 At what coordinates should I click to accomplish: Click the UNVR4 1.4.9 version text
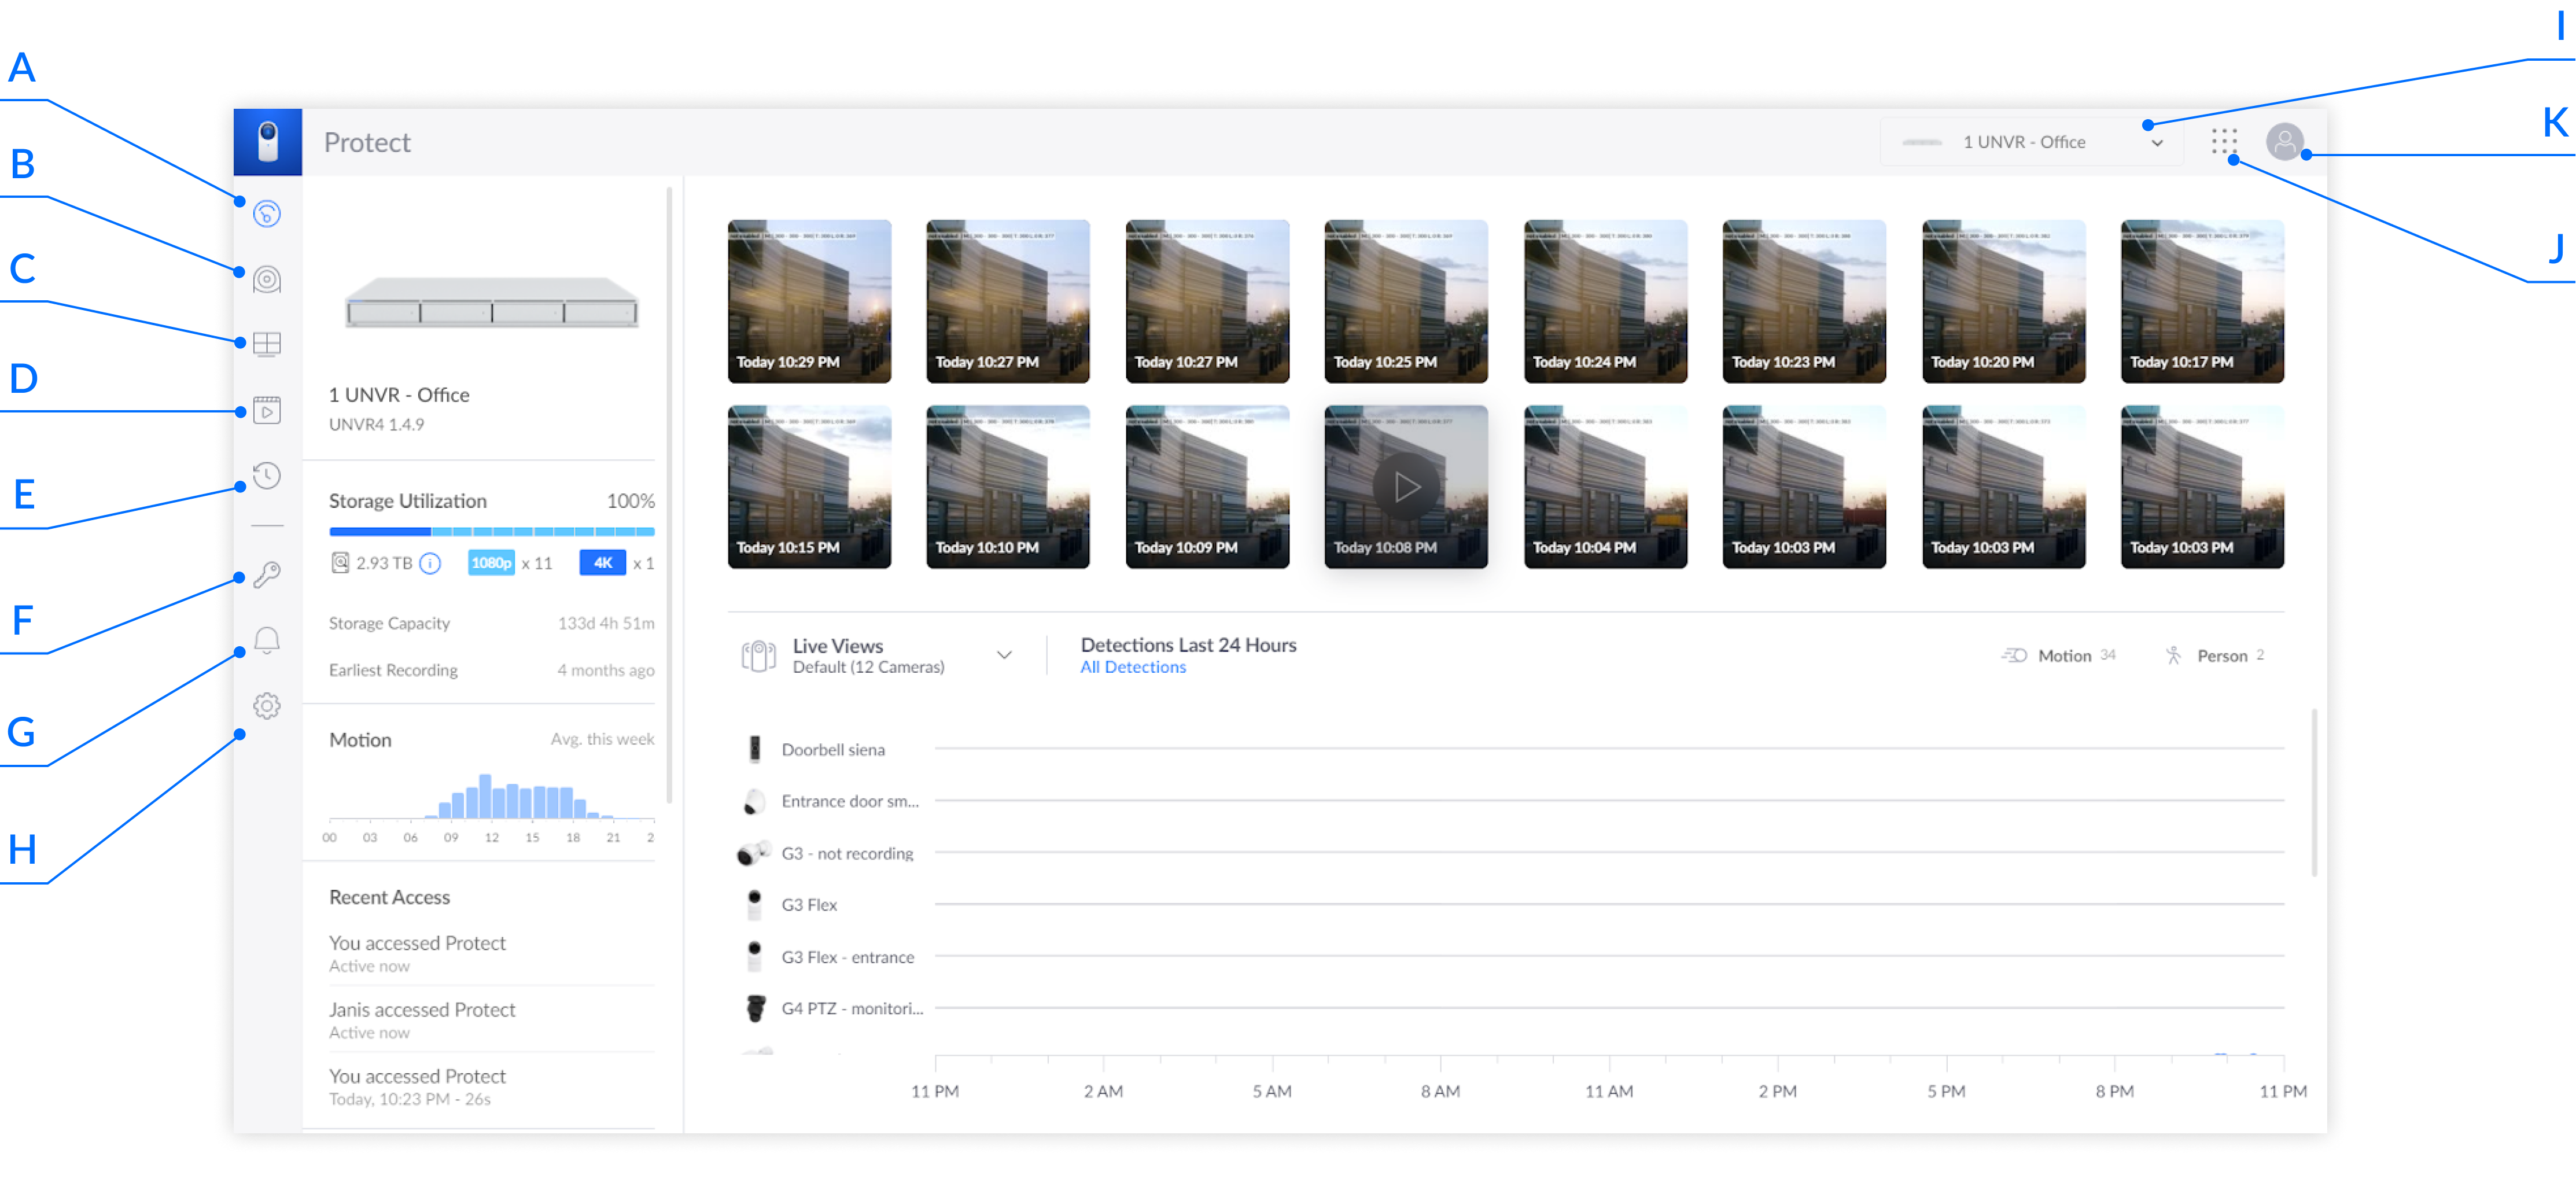[377, 424]
